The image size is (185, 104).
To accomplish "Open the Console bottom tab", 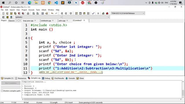I will coord(70,78).
